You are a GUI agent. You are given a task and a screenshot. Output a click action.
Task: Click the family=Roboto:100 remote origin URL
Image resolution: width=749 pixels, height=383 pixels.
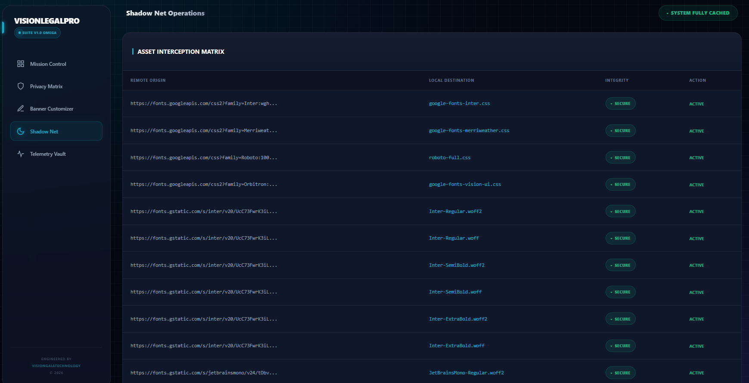tap(204, 158)
